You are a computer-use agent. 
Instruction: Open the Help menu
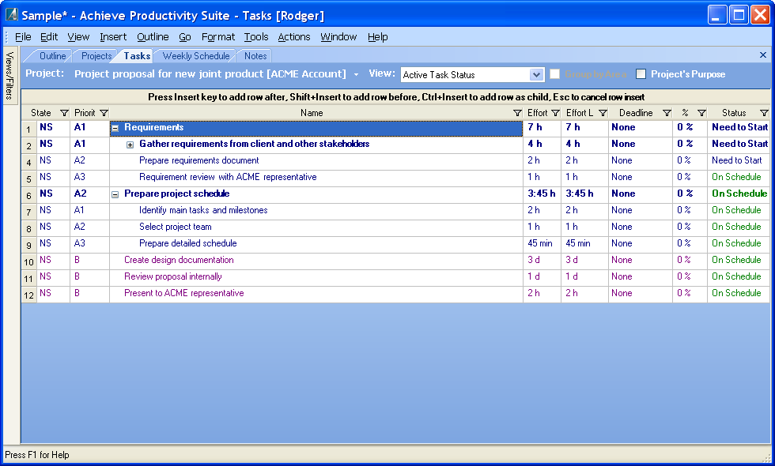tap(378, 37)
